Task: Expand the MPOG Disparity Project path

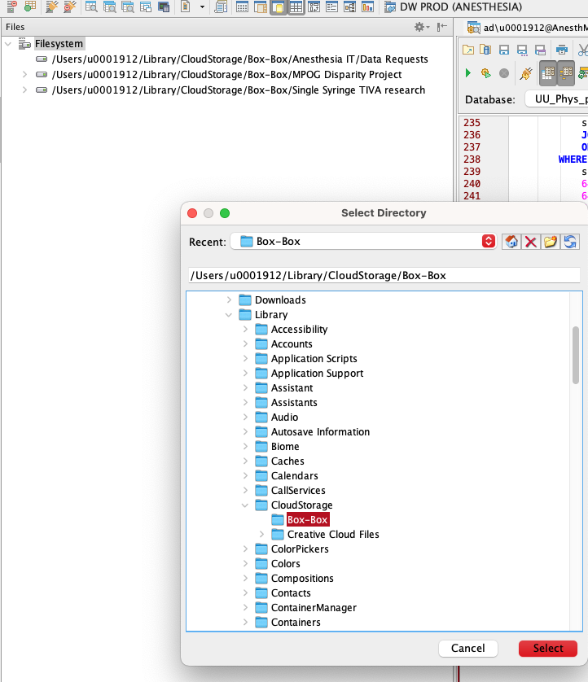Action: click(x=24, y=75)
